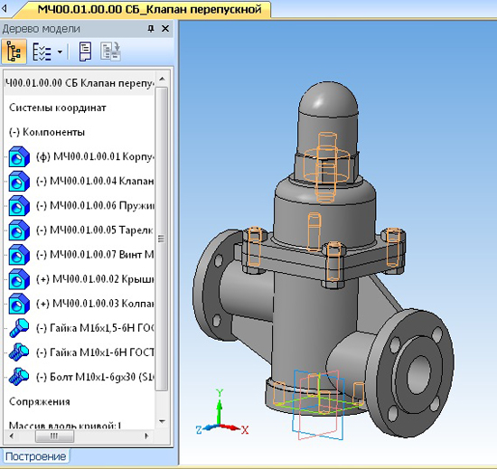This screenshot has width=497, height=469.
Task: Click the tree vertical scrollbar up arrow
Action: tap(163, 79)
